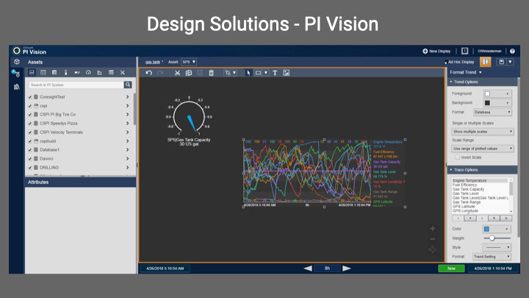Open the Arrange dropdown arrow
Viewport: 529px width, 298px height.
pyautogui.click(x=234, y=73)
